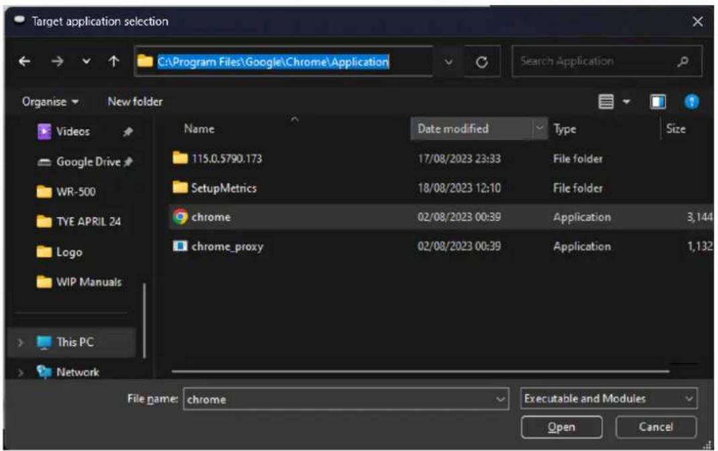
Task: Go forward with the right arrow
Action: (x=57, y=61)
